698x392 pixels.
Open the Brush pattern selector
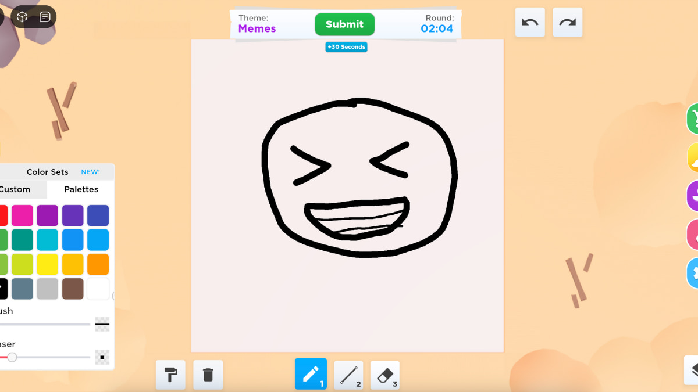tap(102, 324)
